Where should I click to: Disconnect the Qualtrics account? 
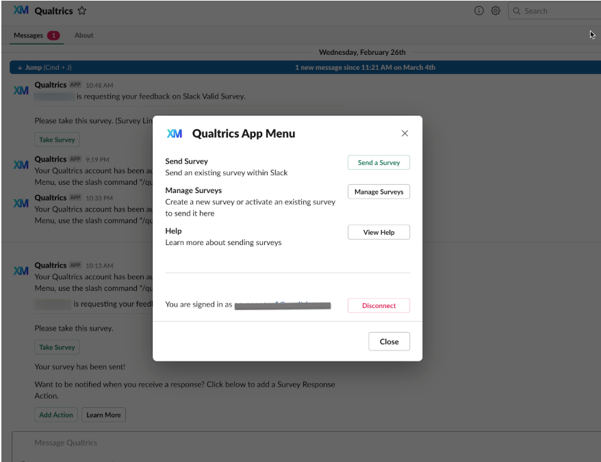tap(379, 305)
